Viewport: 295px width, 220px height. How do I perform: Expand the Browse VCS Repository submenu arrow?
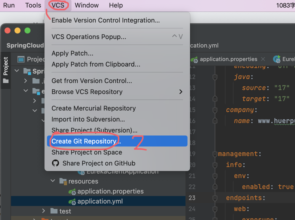click(181, 92)
